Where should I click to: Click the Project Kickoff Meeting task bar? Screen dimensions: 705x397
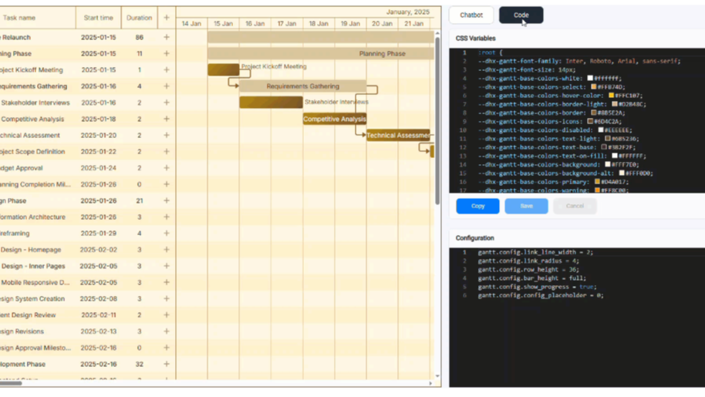click(x=224, y=69)
